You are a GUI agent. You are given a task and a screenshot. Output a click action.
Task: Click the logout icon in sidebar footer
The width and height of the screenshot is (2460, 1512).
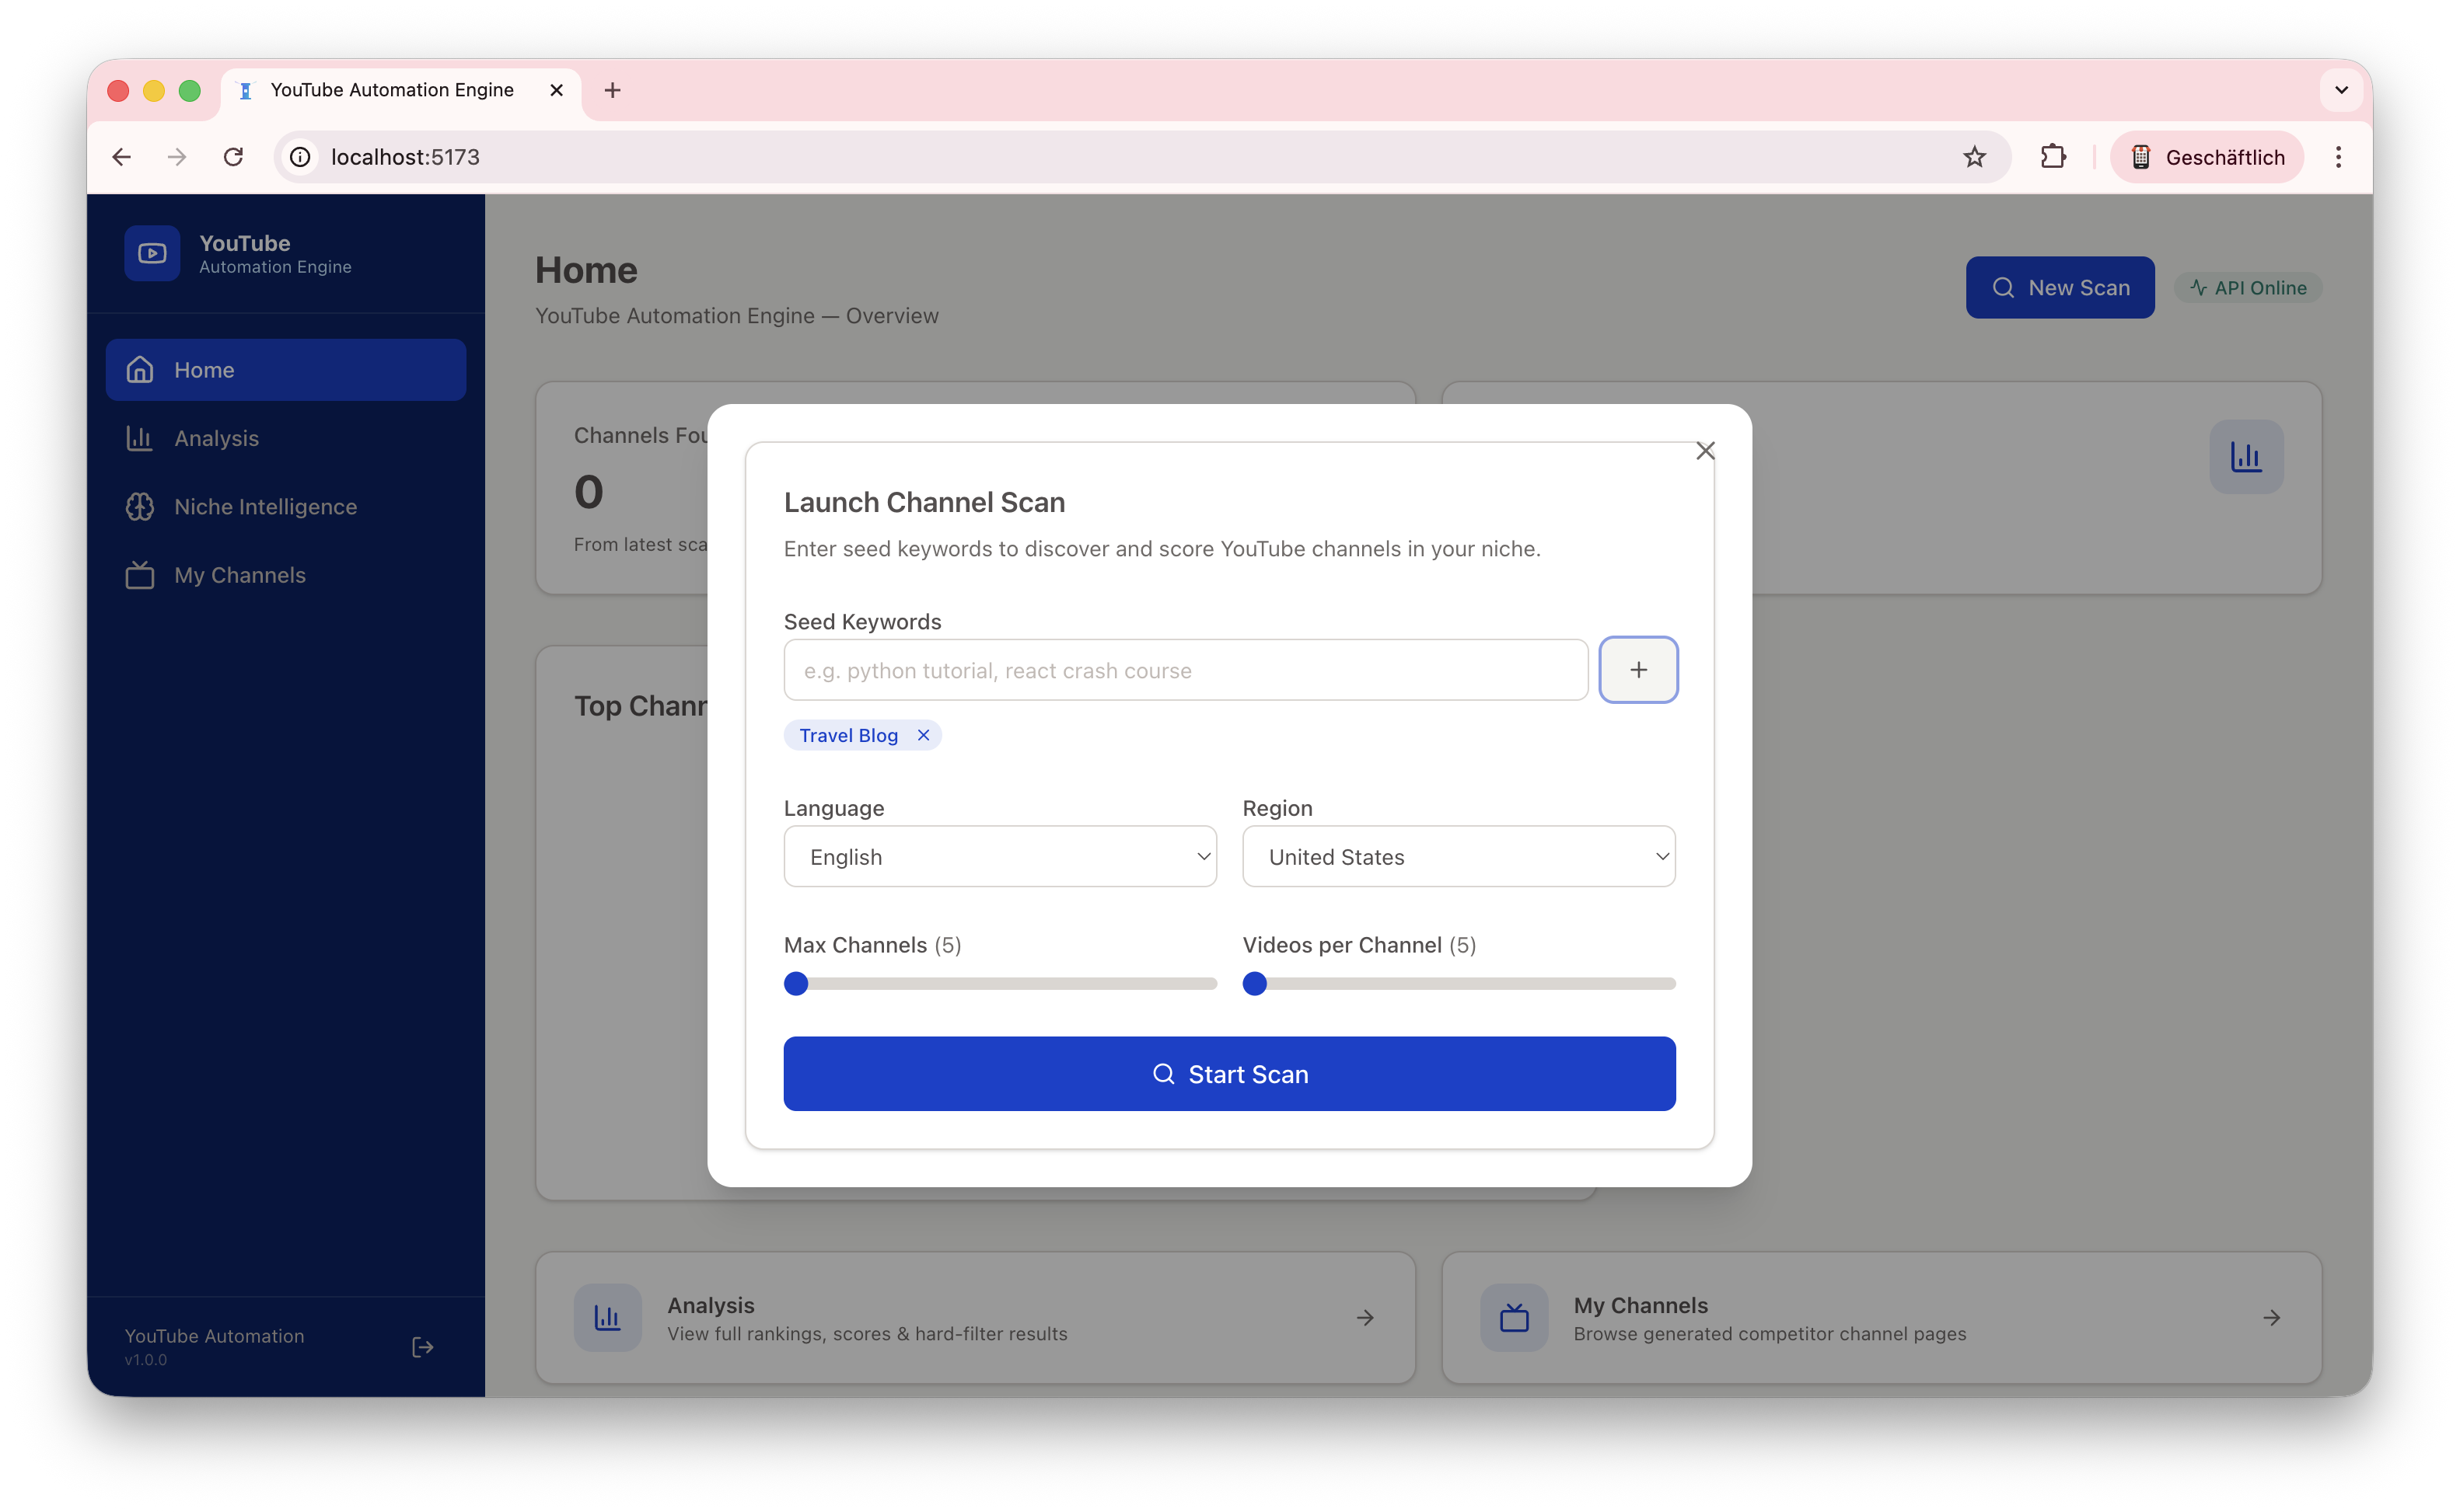[422, 1347]
